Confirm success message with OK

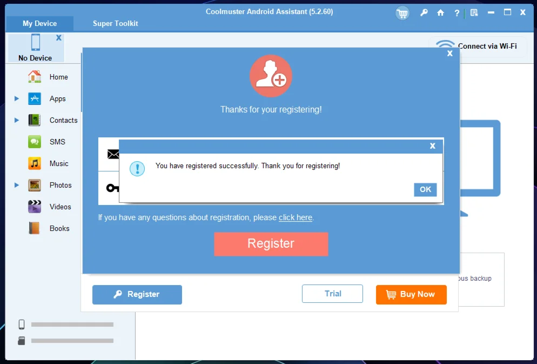(x=425, y=189)
